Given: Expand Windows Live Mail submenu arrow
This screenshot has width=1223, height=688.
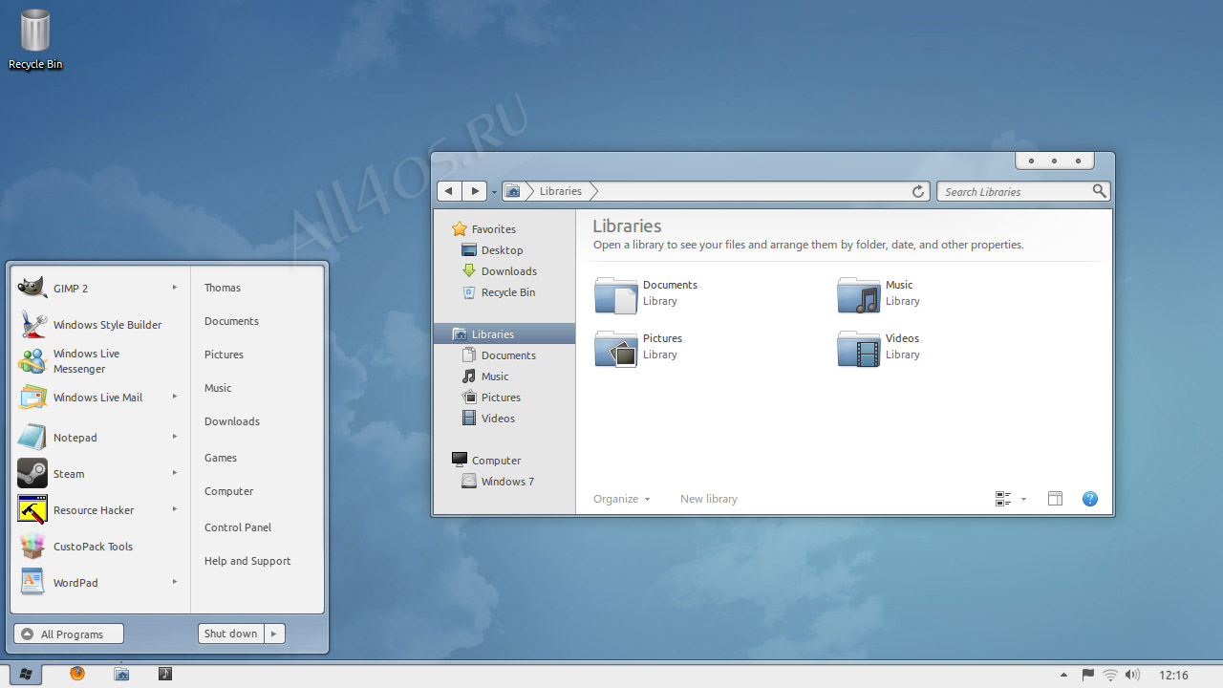Looking at the screenshot, I should coord(175,397).
